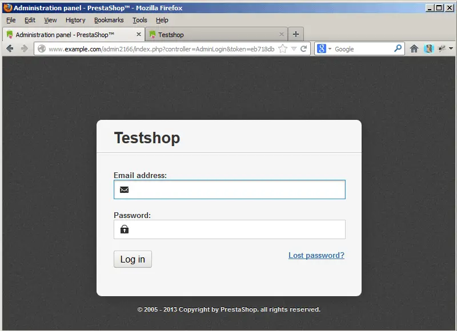Image resolution: width=457 pixels, height=331 pixels.
Task: Open the Help menu
Action: (162, 20)
